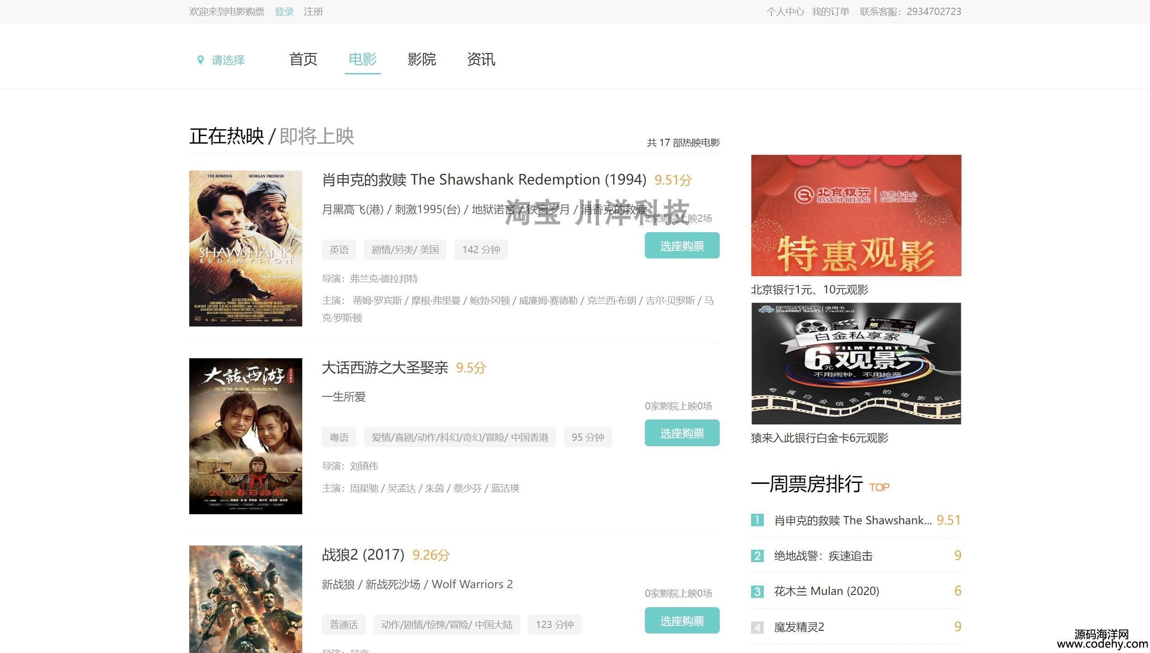Click the location pin icon
Image resolution: width=1150 pixels, height=653 pixels.
(200, 60)
